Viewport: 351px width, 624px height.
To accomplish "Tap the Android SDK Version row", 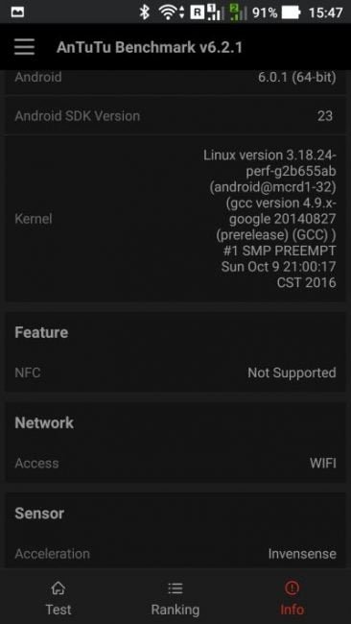I will click(x=175, y=116).
